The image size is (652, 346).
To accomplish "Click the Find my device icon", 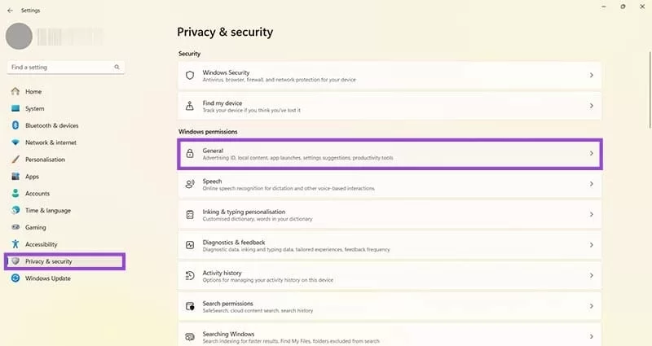I will 190,106.
